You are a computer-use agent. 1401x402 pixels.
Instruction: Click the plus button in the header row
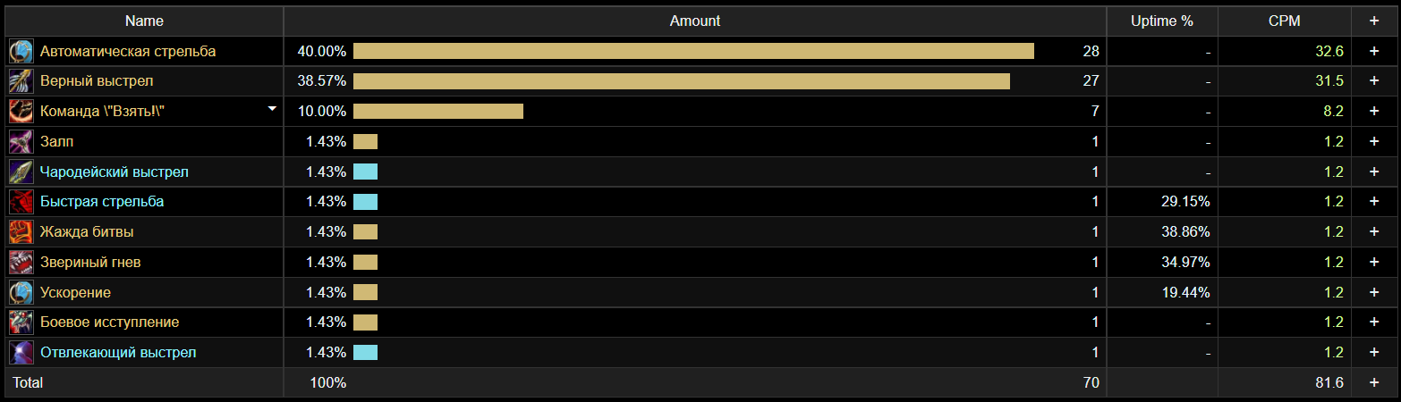coord(1374,21)
